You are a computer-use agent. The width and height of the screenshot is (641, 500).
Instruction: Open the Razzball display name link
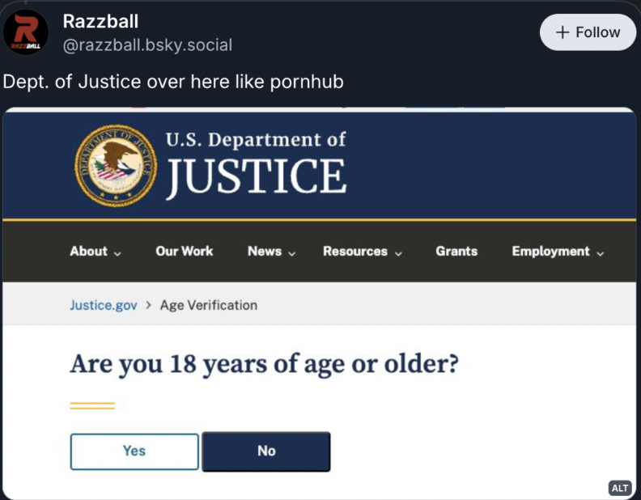[x=100, y=21]
